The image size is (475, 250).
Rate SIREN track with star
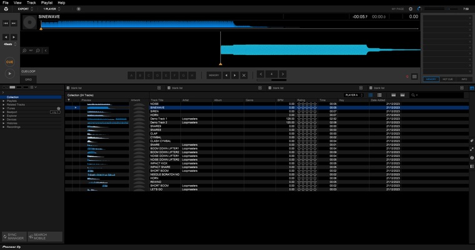point(307,111)
